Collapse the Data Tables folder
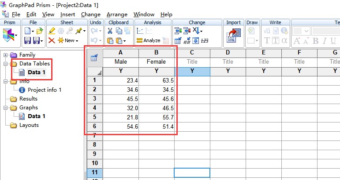340x180 pixels. pos(5,64)
